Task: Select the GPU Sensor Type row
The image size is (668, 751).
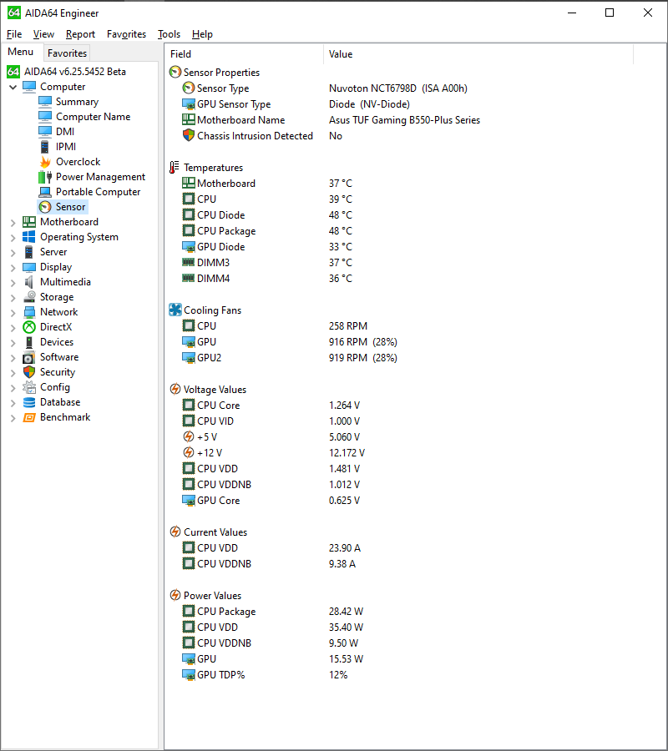Action: pyautogui.click(x=416, y=104)
